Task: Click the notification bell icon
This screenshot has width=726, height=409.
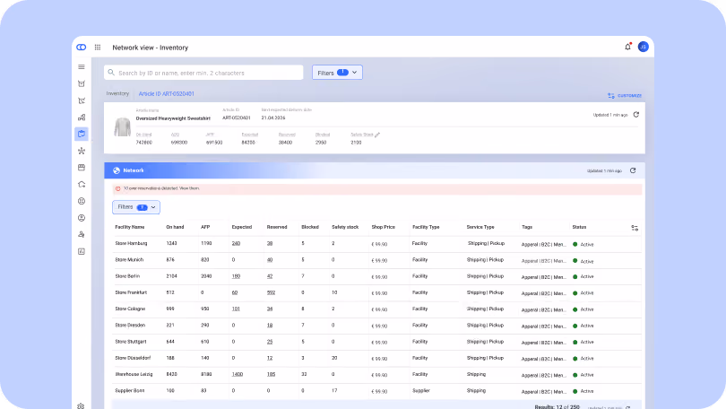Action: 627,47
